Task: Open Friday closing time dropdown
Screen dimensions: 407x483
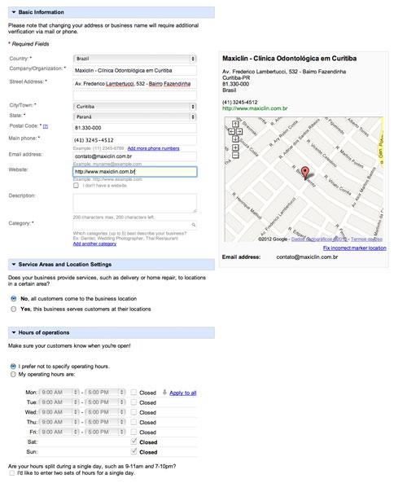Action: click(x=105, y=432)
